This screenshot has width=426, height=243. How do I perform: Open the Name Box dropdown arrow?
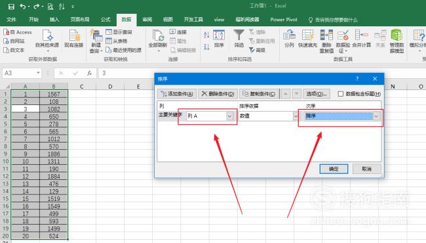38,73
